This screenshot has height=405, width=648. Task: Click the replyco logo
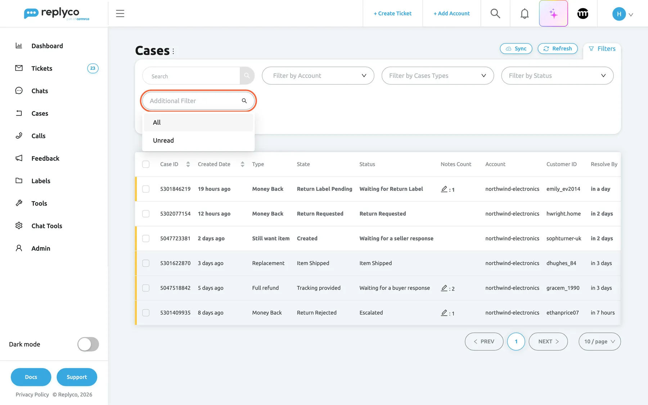(x=57, y=14)
